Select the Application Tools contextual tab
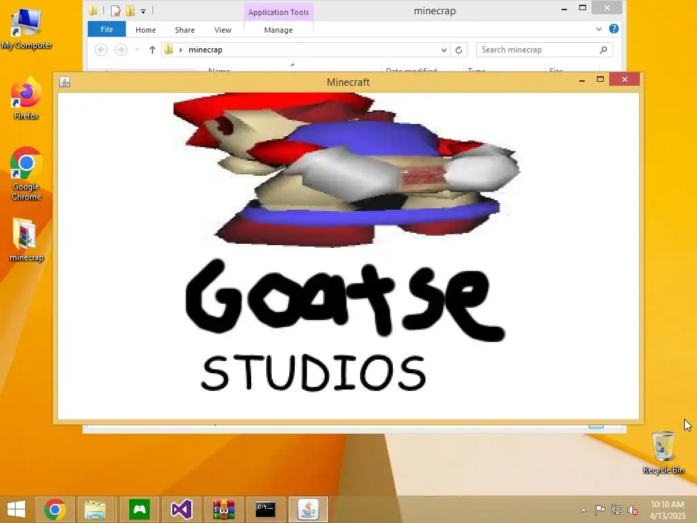 tap(278, 12)
